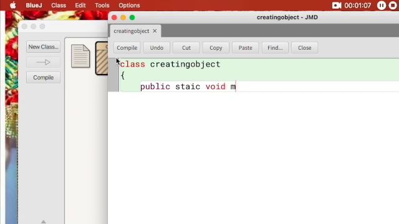Open the Options menu

click(x=129, y=6)
